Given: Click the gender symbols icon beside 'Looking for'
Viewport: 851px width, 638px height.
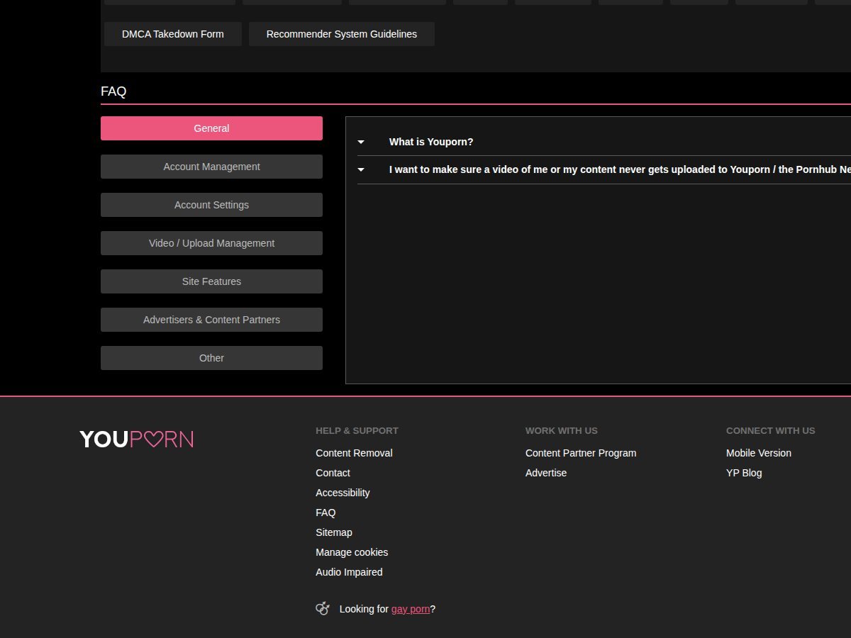Looking at the screenshot, I should pos(323,608).
